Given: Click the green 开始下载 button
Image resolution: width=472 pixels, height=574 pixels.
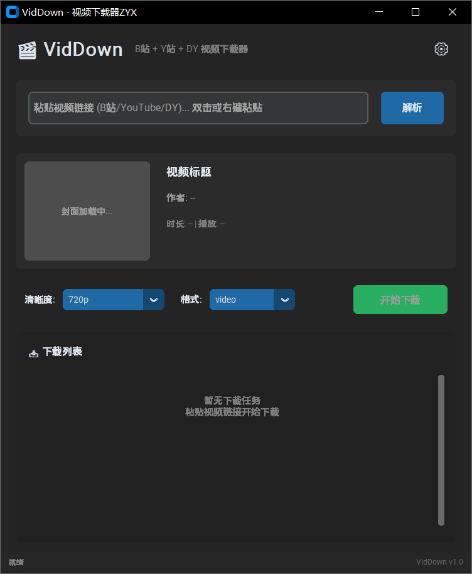Looking at the screenshot, I should 400,300.
